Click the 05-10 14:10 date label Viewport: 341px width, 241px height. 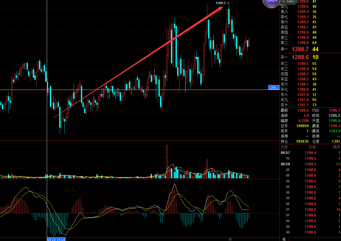56,239
